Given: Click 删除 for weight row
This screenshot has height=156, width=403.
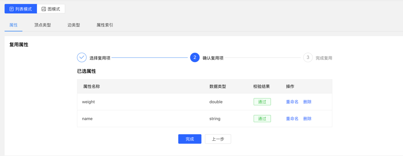Looking at the screenshot, I should coord(307,102).
